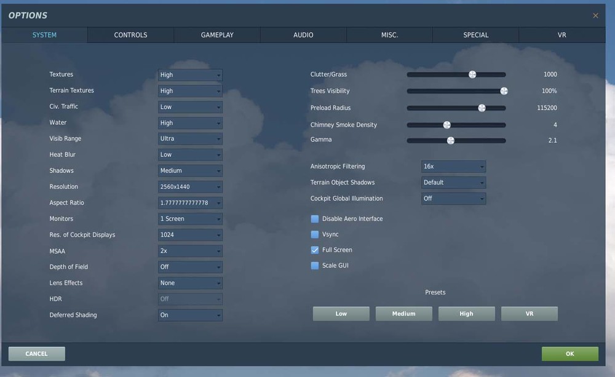Click the Trees Visibility slider handle
615x377 pixels.
504,91
